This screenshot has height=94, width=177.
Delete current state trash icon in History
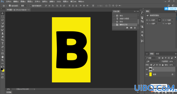point(135,28)
